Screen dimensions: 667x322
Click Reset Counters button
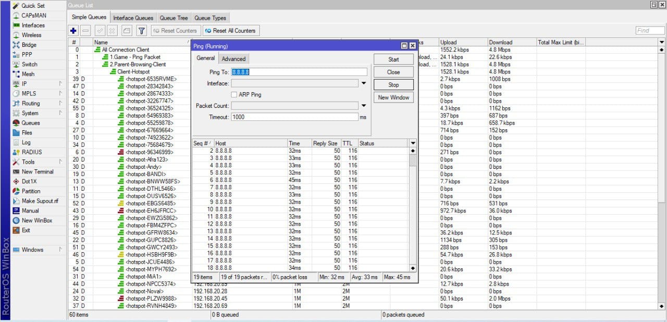point(175,31)
